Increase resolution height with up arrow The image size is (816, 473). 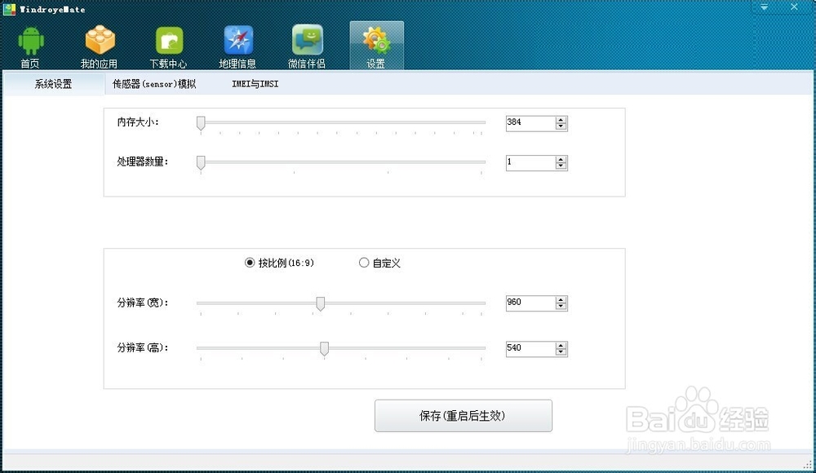[x=561, y=345]
